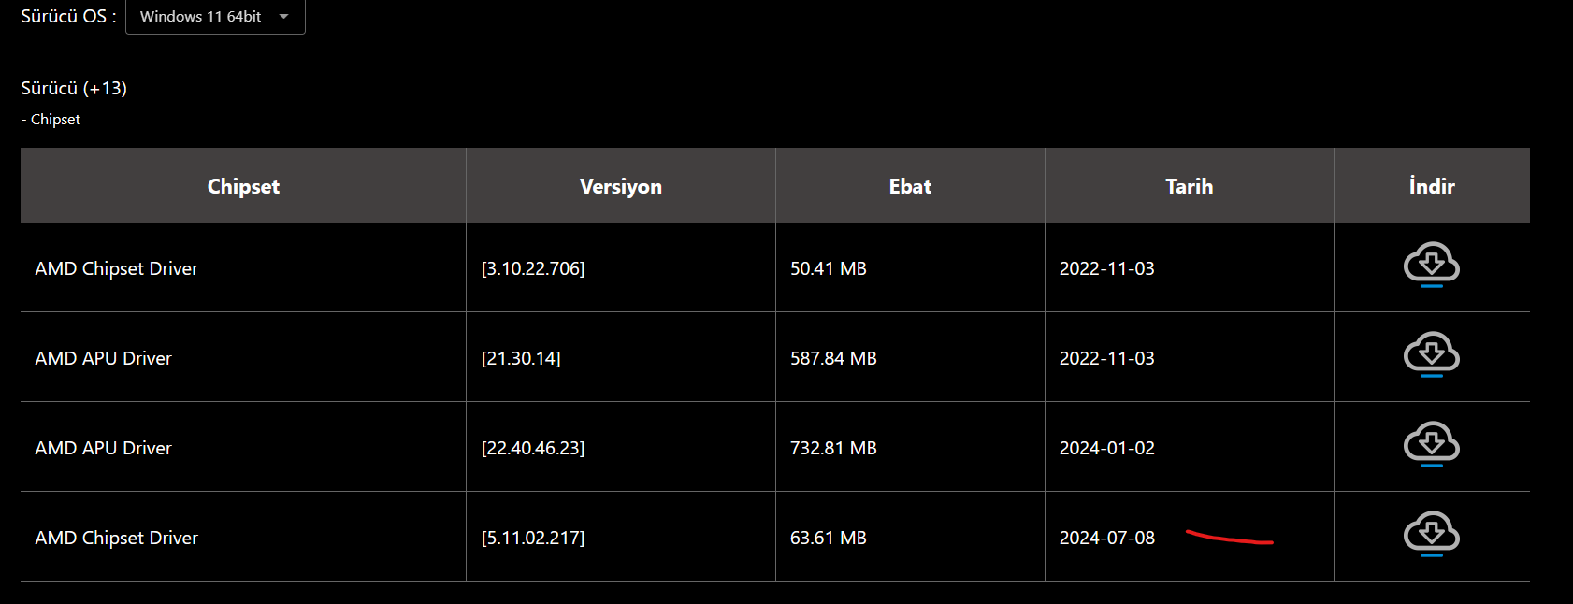Download AMD Chipset Driver version 3.10.22.706

pos(1431,265)
